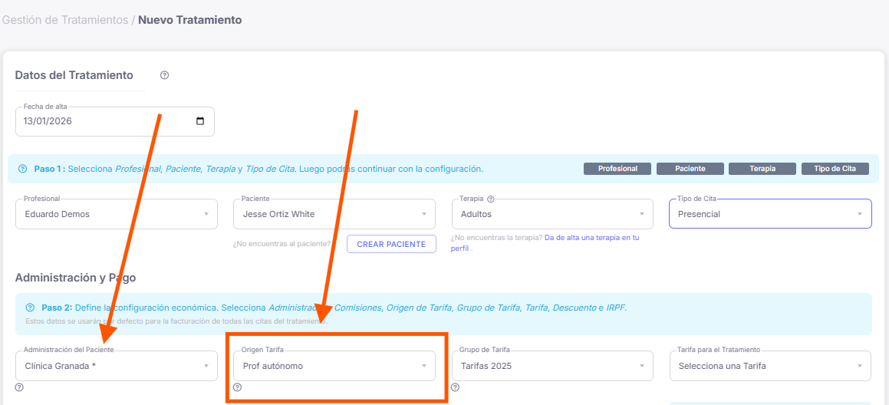
Task: Select a Tarifa para el Tratamiento
Action: coord(769,366)
